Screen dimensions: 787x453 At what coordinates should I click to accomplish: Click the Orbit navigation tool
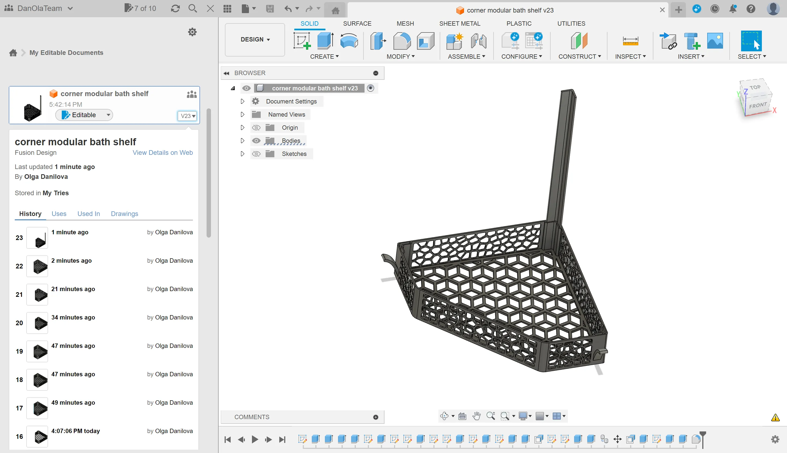[x=444, y=416]
